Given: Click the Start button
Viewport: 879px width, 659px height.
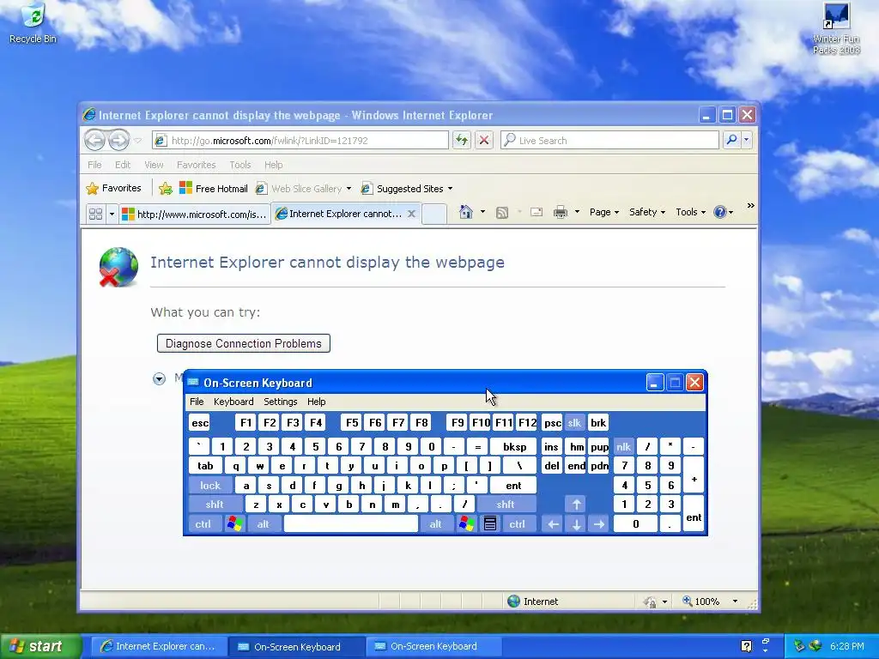Looking at the screenshot, I should tap(40, 646).
